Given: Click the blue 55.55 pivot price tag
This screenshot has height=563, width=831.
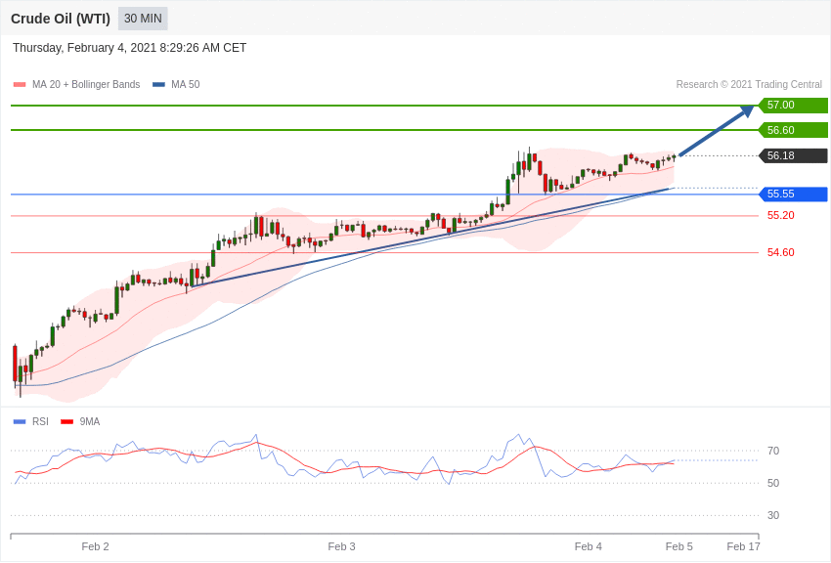Looking at the screenshot, I should coord(793,194).
